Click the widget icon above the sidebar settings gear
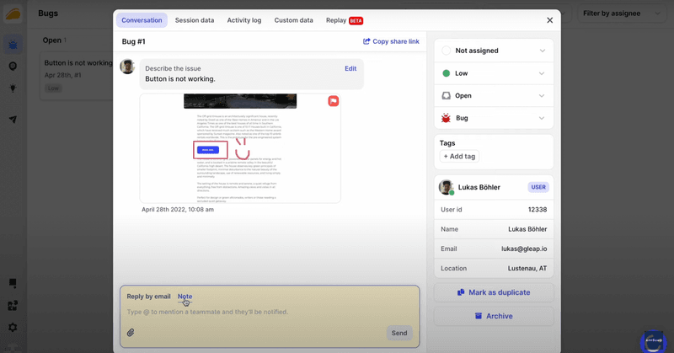 point(13,306)
